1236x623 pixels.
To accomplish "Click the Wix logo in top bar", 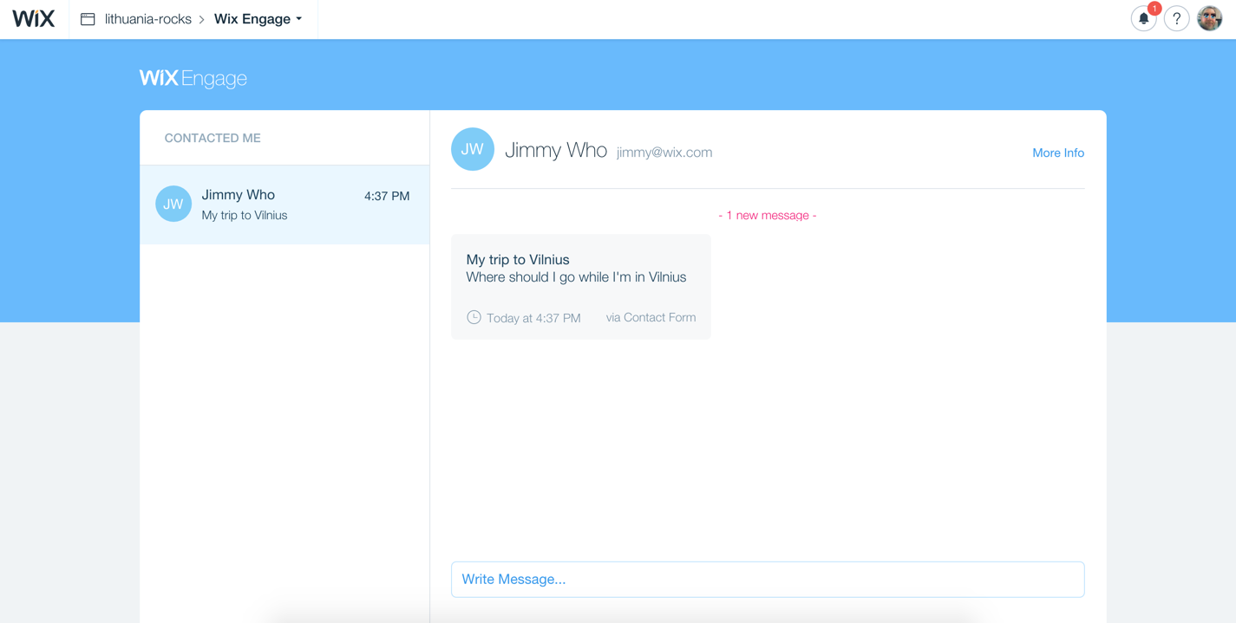I will click(x=34, y=18).
